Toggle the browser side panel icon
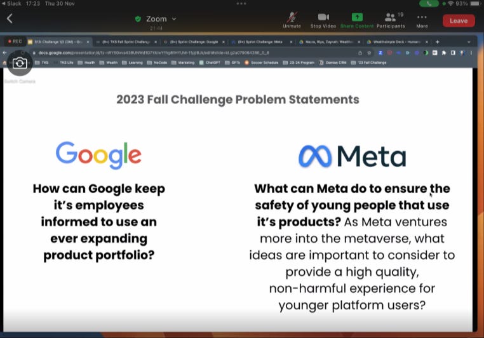Image resolution: width=484 pixels, height=338 pixels. coord(453,53)
